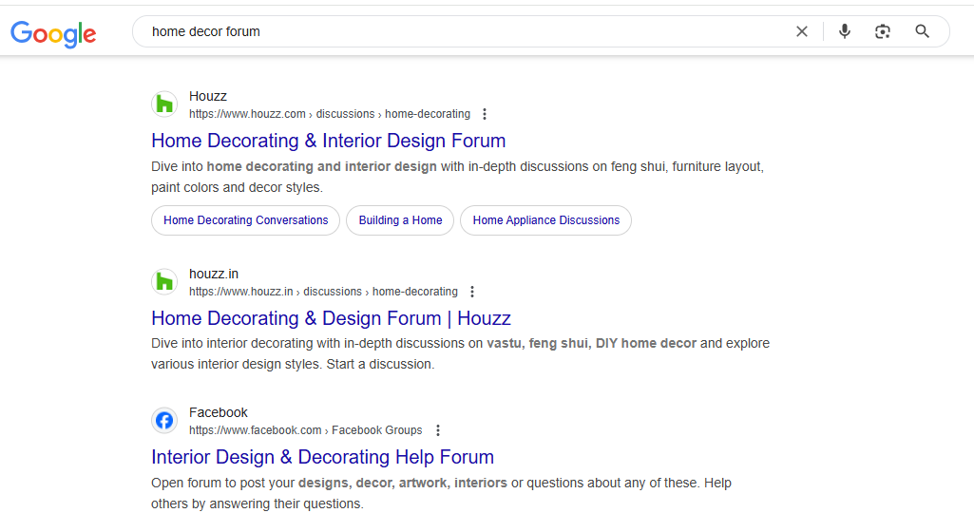
Task: Select the Home Appliance Discussions chip
Action: (546, 220)
